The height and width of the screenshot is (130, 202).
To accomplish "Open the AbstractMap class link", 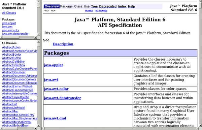I will coord(10,111).
